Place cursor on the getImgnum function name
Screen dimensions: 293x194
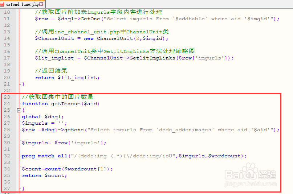(66, 104)
